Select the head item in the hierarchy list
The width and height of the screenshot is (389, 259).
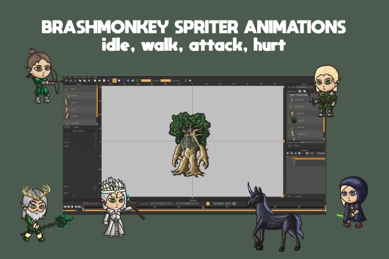coord(73,89)
